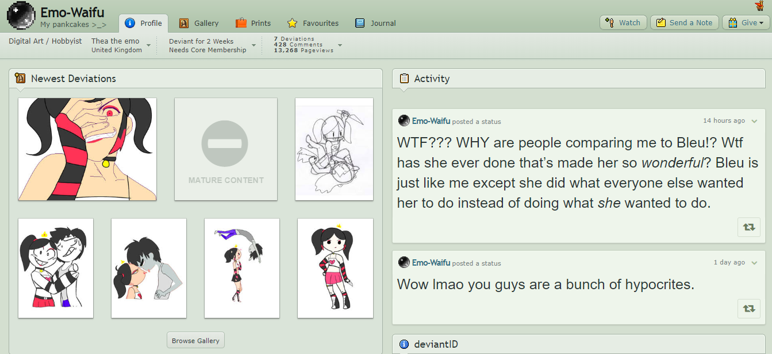Expand the 'Thea the emo' details dropdown
This screenshot has width=772, height=354.
coord(148,45)
